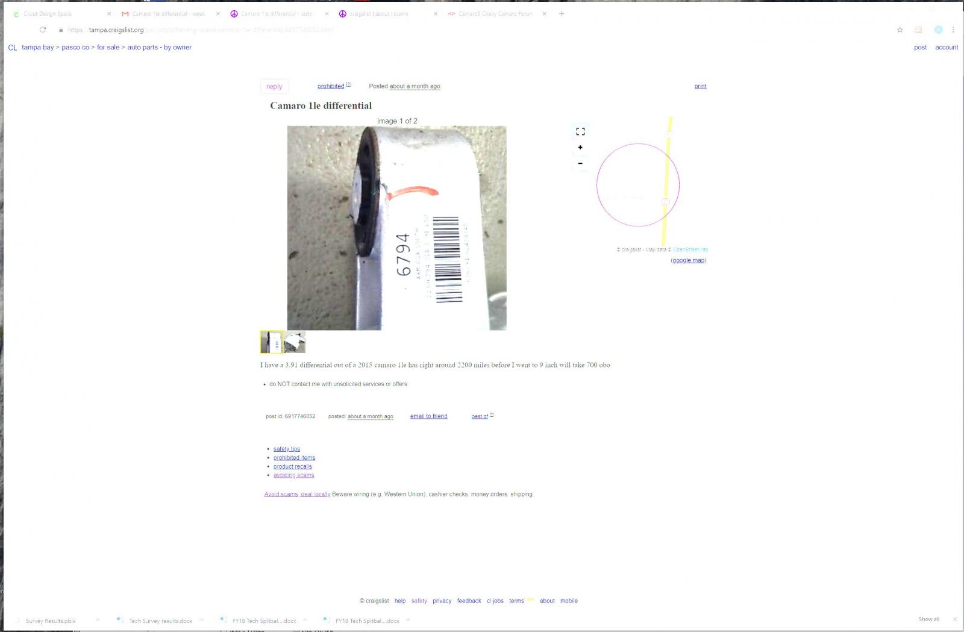Click the reply button on the listing
This screenshot has height=632, width=964.
(x=274, y=87)
